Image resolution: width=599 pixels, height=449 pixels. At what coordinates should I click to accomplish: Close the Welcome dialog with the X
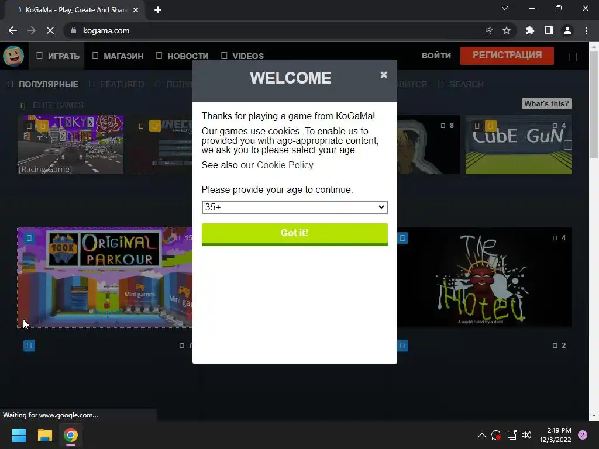point(384,75)
